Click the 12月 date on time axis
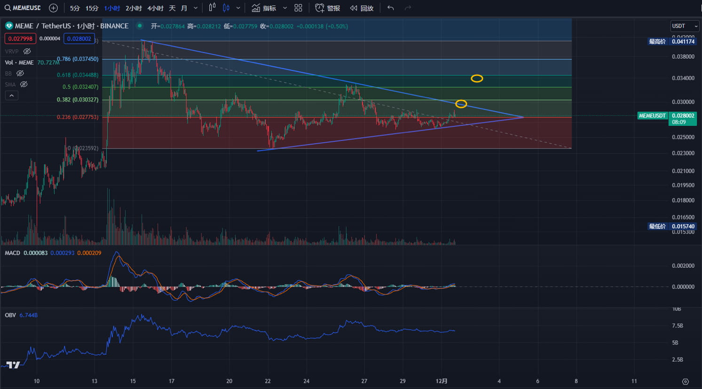 [x=442, y=381]
